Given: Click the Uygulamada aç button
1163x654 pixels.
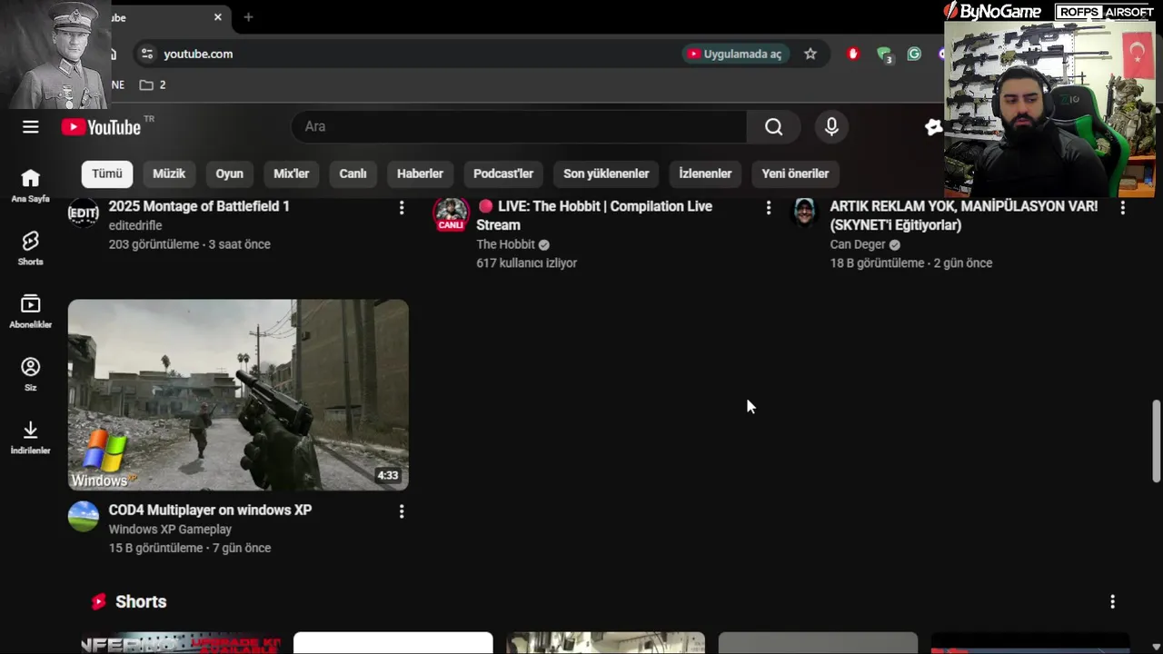Looking at the screenshot, I should [x=735, y=54].
